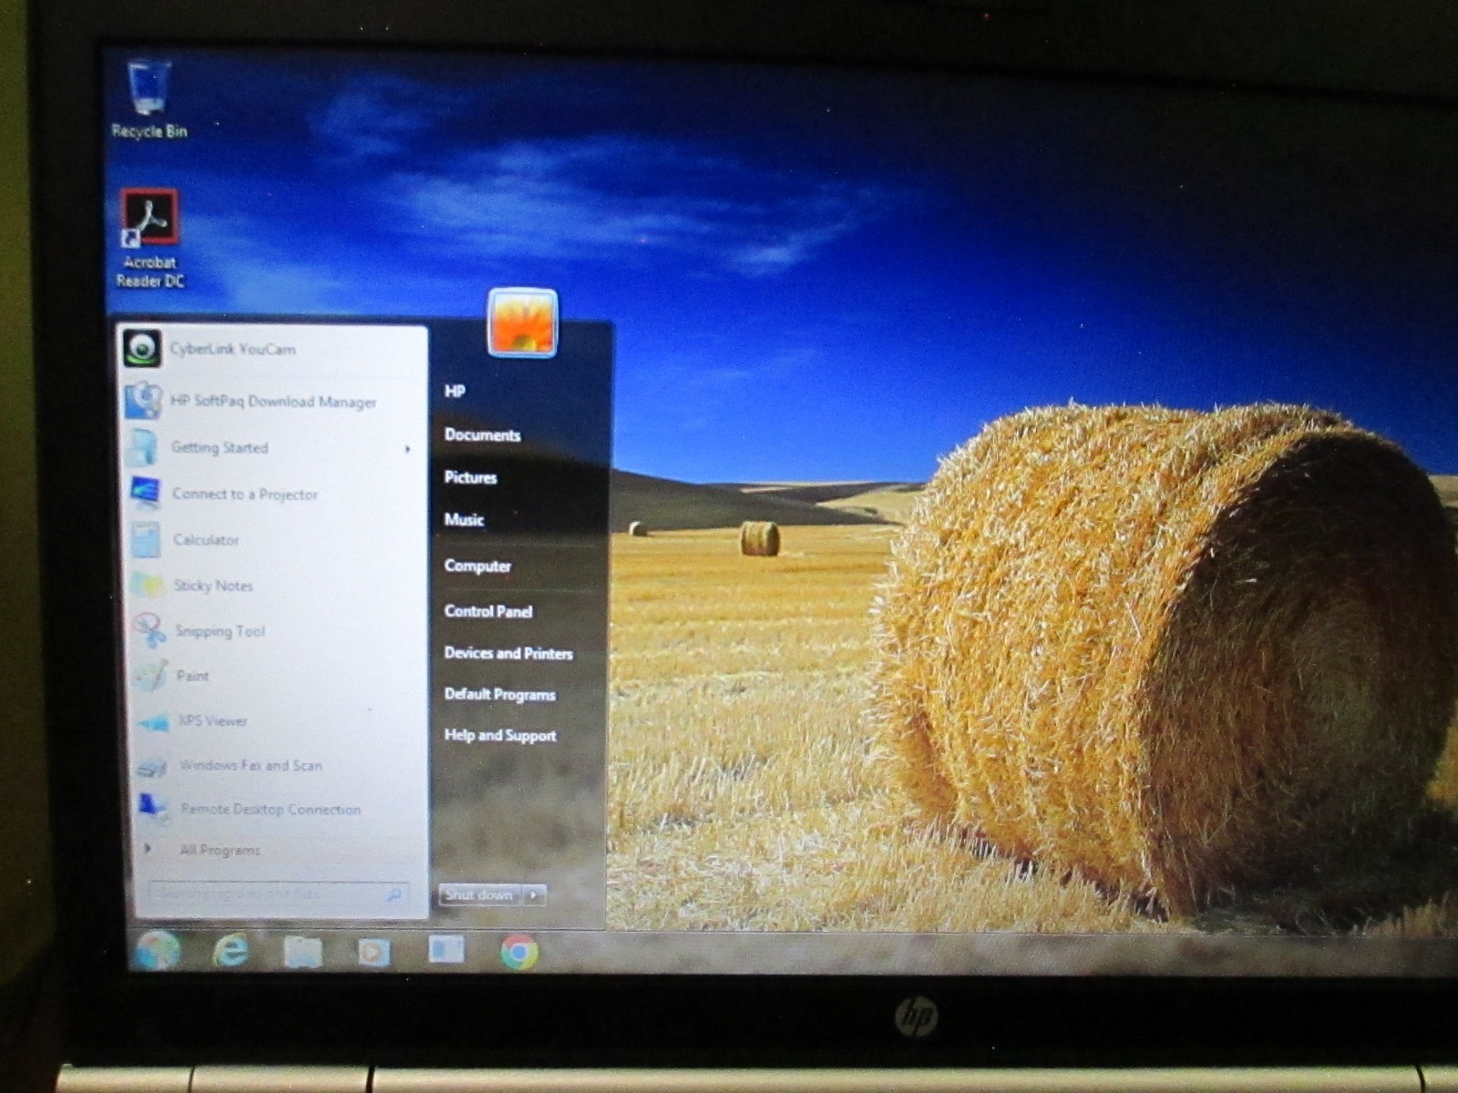Click the CyberLink YouCam webcam icon

pos(142,349)
